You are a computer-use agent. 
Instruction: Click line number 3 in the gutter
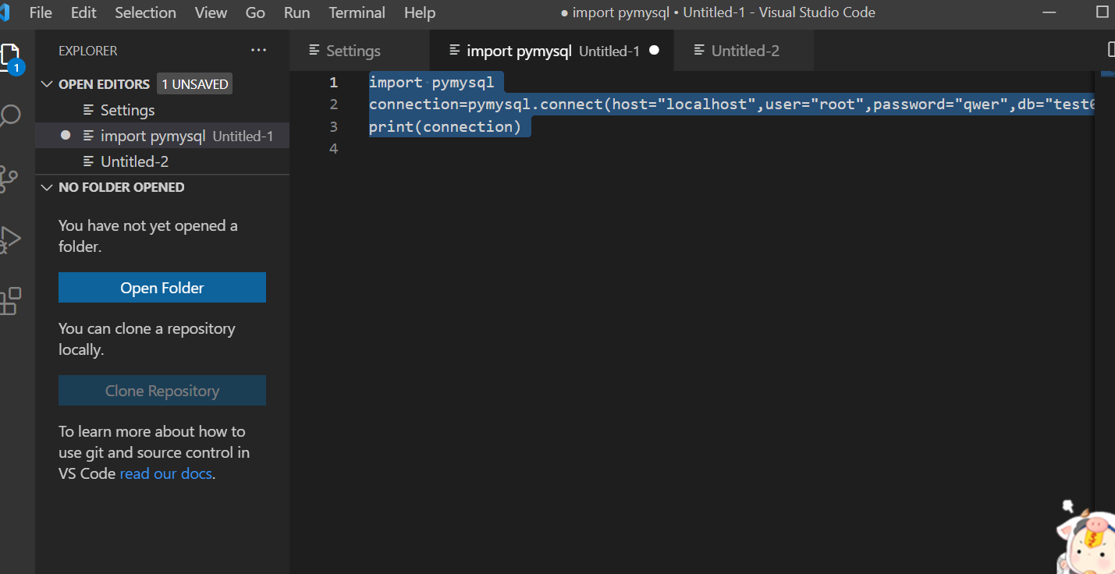334,126
